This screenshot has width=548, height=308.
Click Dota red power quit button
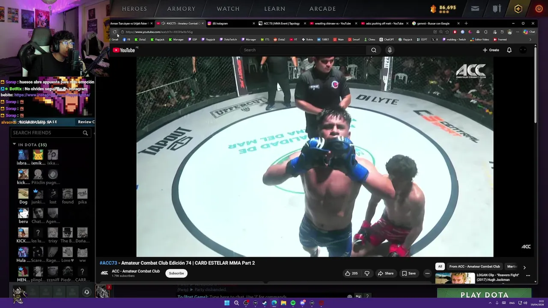pos(539,9)
